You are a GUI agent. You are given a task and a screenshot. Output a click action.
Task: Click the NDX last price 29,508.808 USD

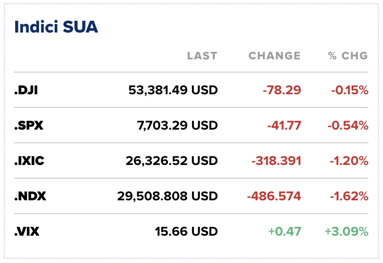[x=168, y=196]
